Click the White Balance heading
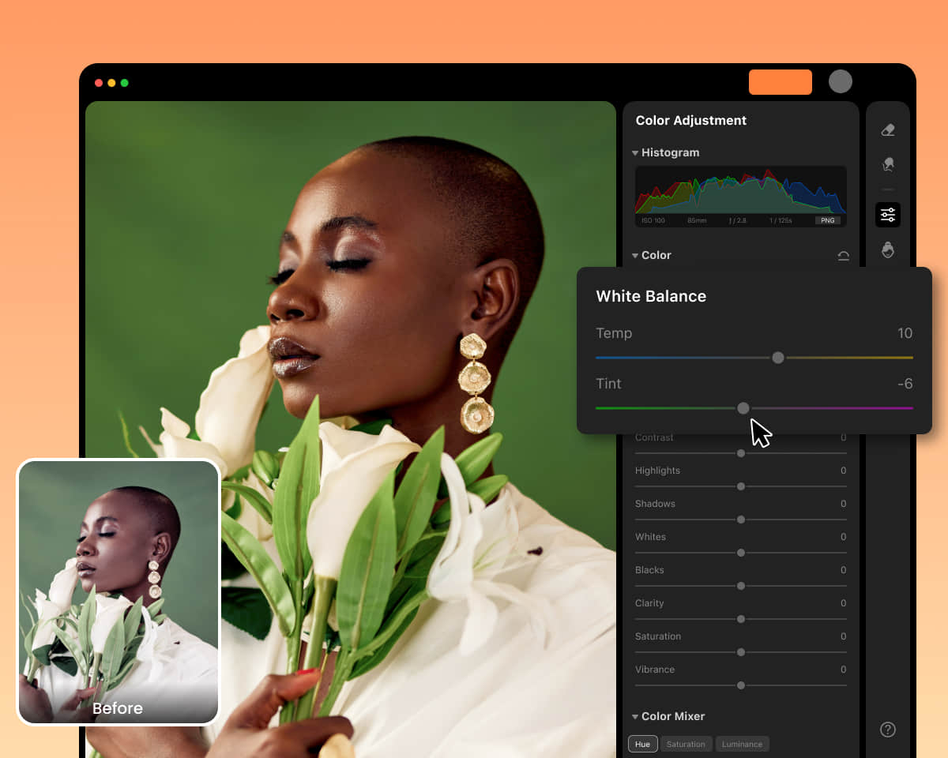Viewport: 948px width, 758px height. [651, 296]
